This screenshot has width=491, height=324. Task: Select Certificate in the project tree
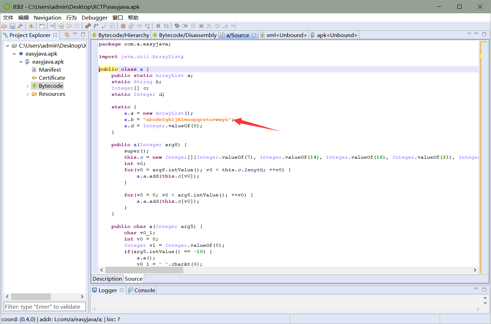pos(52,78)
